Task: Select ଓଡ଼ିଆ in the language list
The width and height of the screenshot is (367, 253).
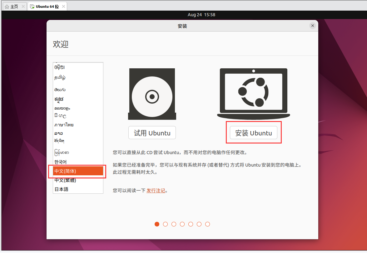Action: click(78, 67)
